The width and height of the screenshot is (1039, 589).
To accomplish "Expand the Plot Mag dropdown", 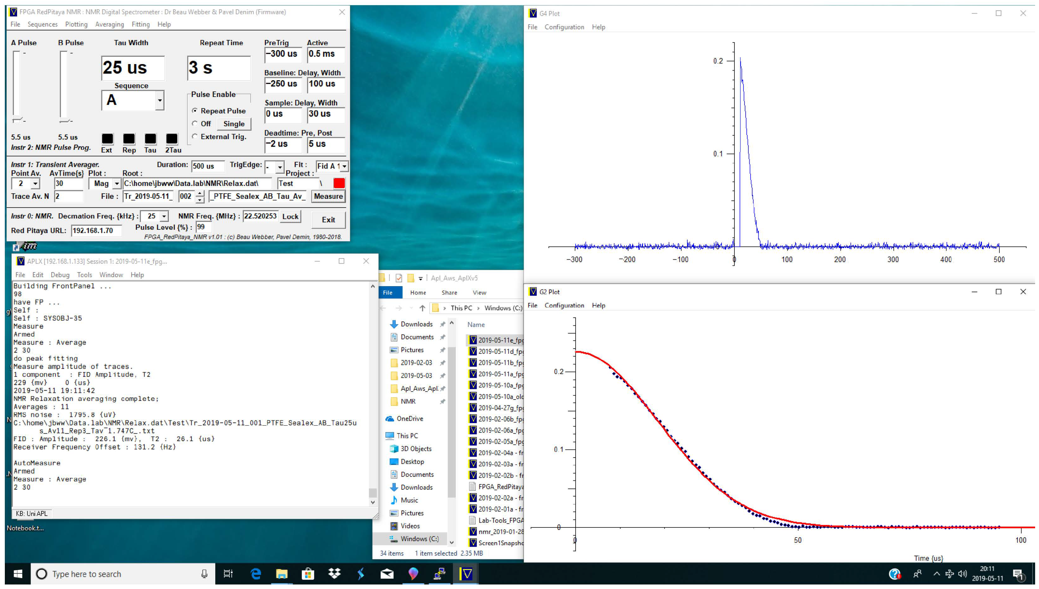I will click(x=117, y=184).
